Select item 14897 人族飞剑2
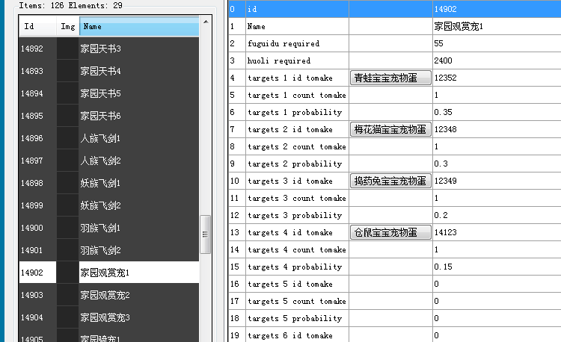561x342 pixels. point(109,161)
